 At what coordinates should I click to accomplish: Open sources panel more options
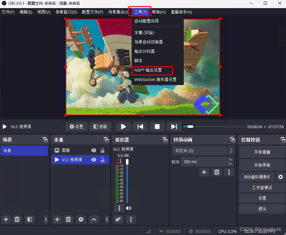click(x=107, y=219)
